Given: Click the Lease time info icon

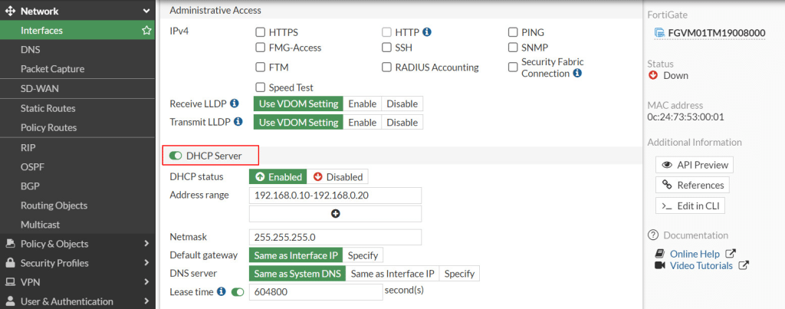Looking at the screenshot, I should 222,291.
